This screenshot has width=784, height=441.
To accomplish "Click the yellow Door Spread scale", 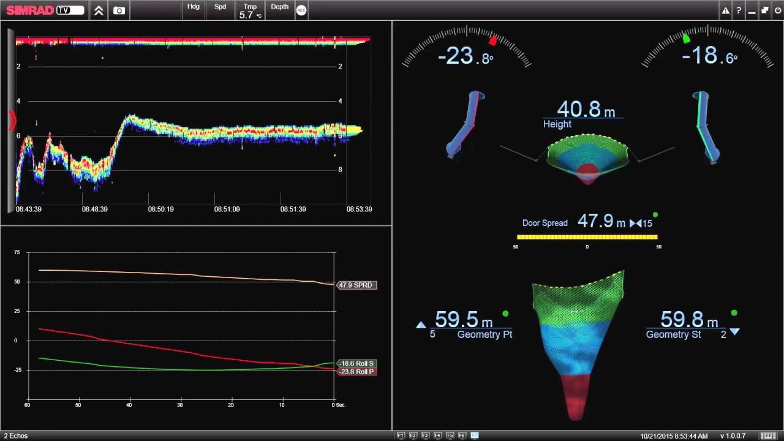I will 586,237.
